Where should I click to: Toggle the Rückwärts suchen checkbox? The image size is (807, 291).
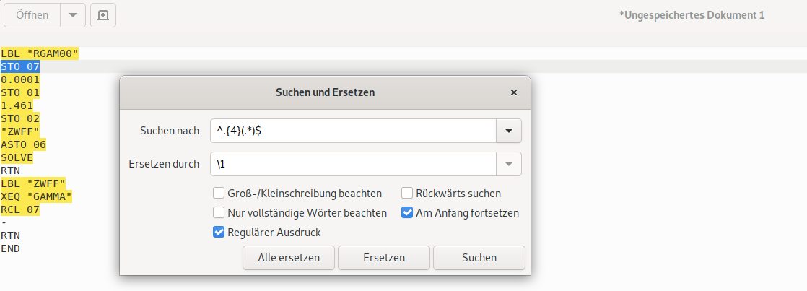[x=407, y=194]
